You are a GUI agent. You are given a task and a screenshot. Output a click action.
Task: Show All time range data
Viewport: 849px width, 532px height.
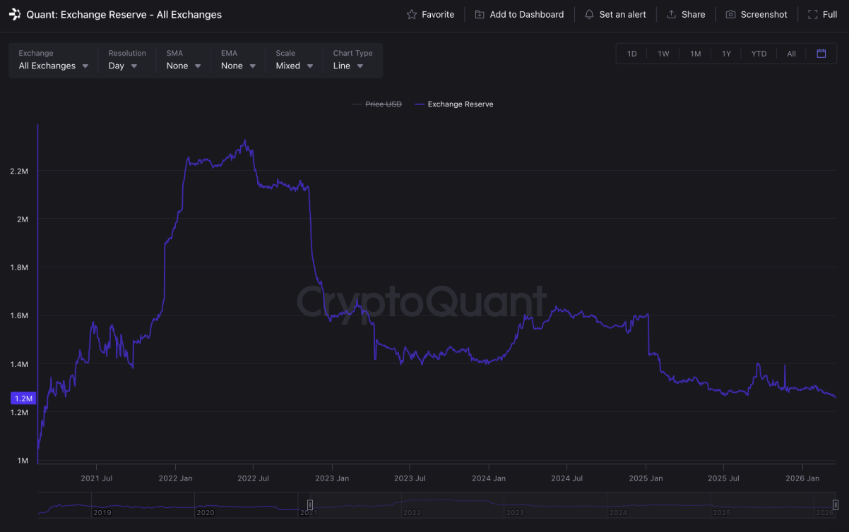point(791,54)
